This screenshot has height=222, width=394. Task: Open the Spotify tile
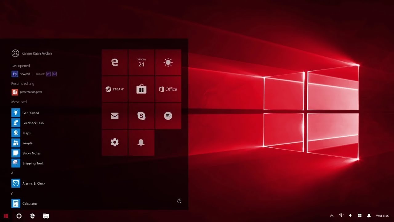168,116
